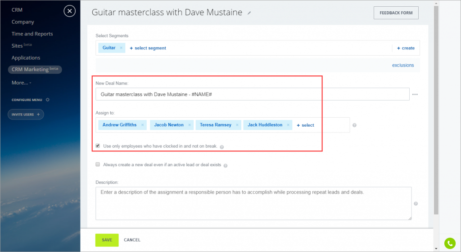This screenshot has height=252, width=461.
Task: Click the vertical scrollbar of the form
Action: [436, 110]
